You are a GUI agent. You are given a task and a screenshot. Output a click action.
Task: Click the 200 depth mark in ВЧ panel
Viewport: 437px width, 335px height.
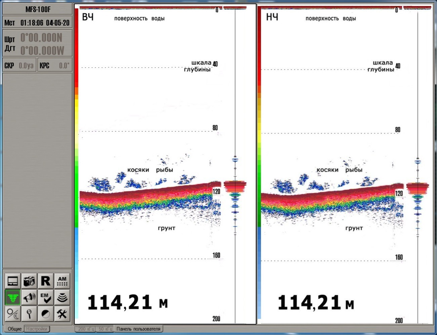click(216, 319)
